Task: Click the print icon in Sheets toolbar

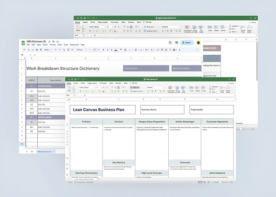Action: point(37,50)
